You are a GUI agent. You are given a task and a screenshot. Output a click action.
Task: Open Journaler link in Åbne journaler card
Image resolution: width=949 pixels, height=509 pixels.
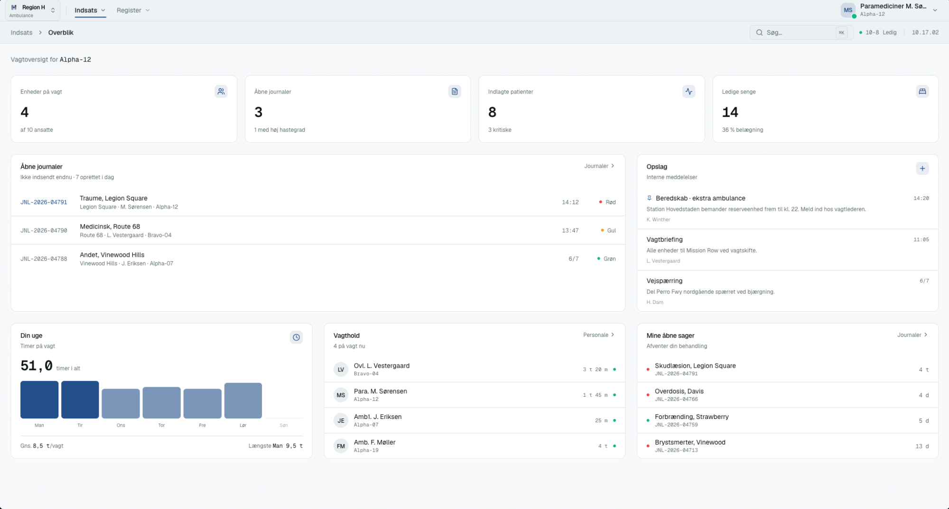click(599, 166)
